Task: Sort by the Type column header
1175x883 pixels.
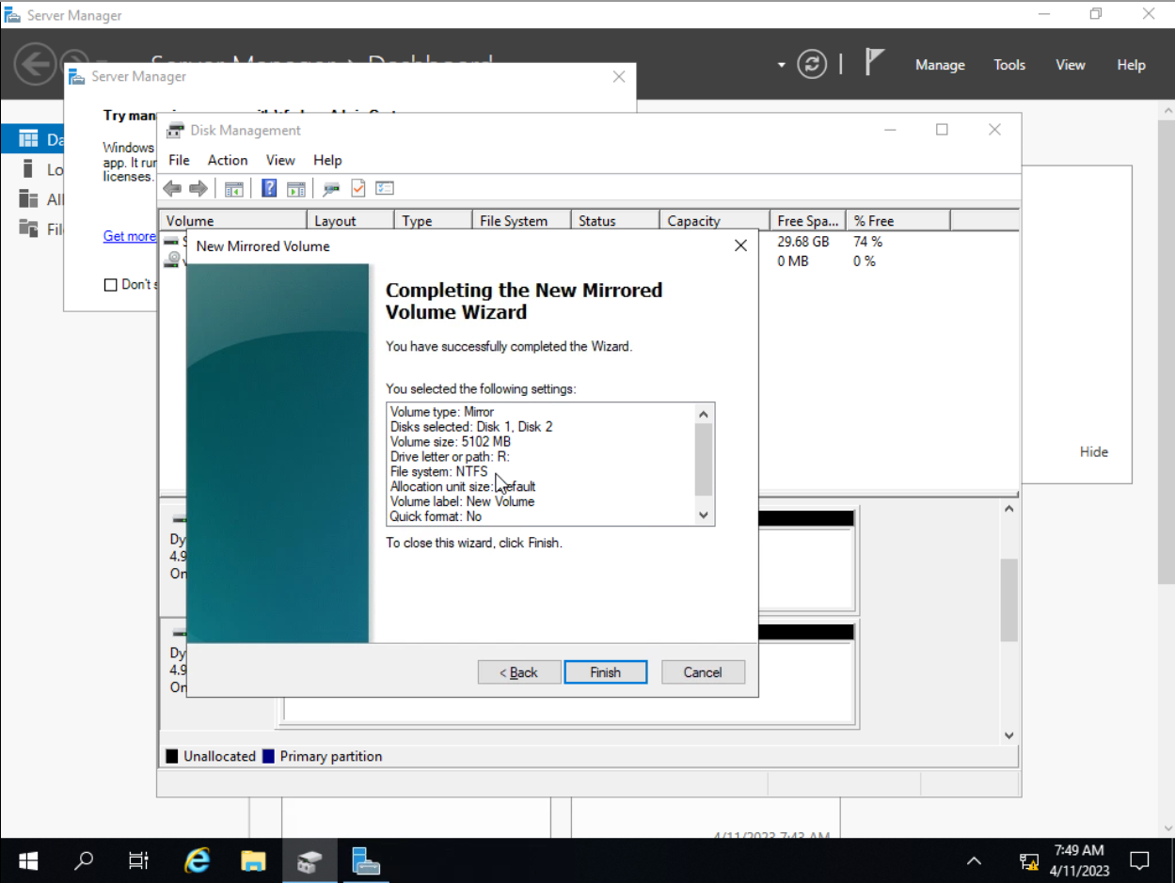Action: 433,221
